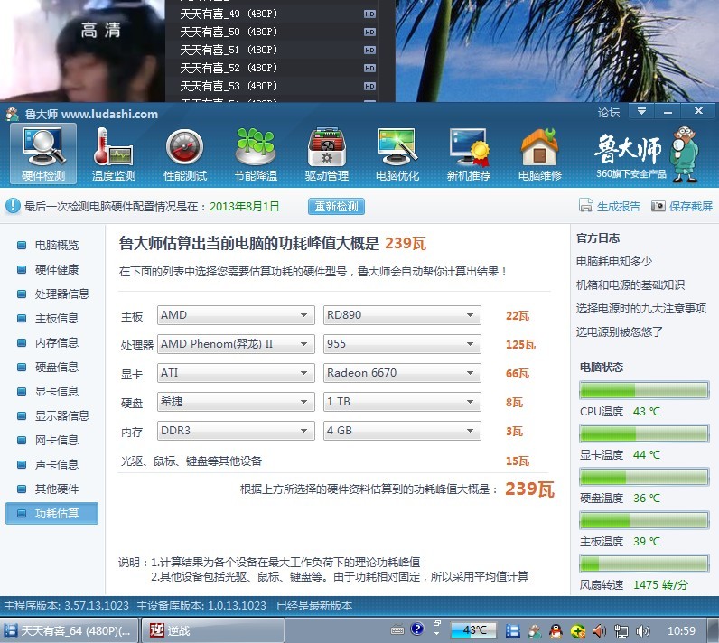Open the 4 GB memory size dropdown

pyautogui.click(x=402, y=431)
